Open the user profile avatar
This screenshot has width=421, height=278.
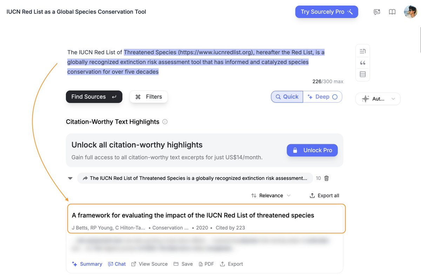pos(410,12)
